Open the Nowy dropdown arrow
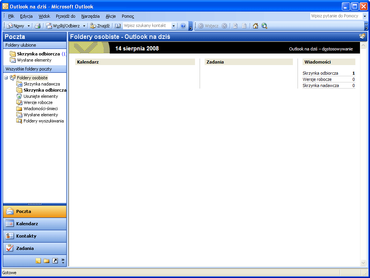Image resolution: width=370 pixels, height=278 pixels. (29, 26)
